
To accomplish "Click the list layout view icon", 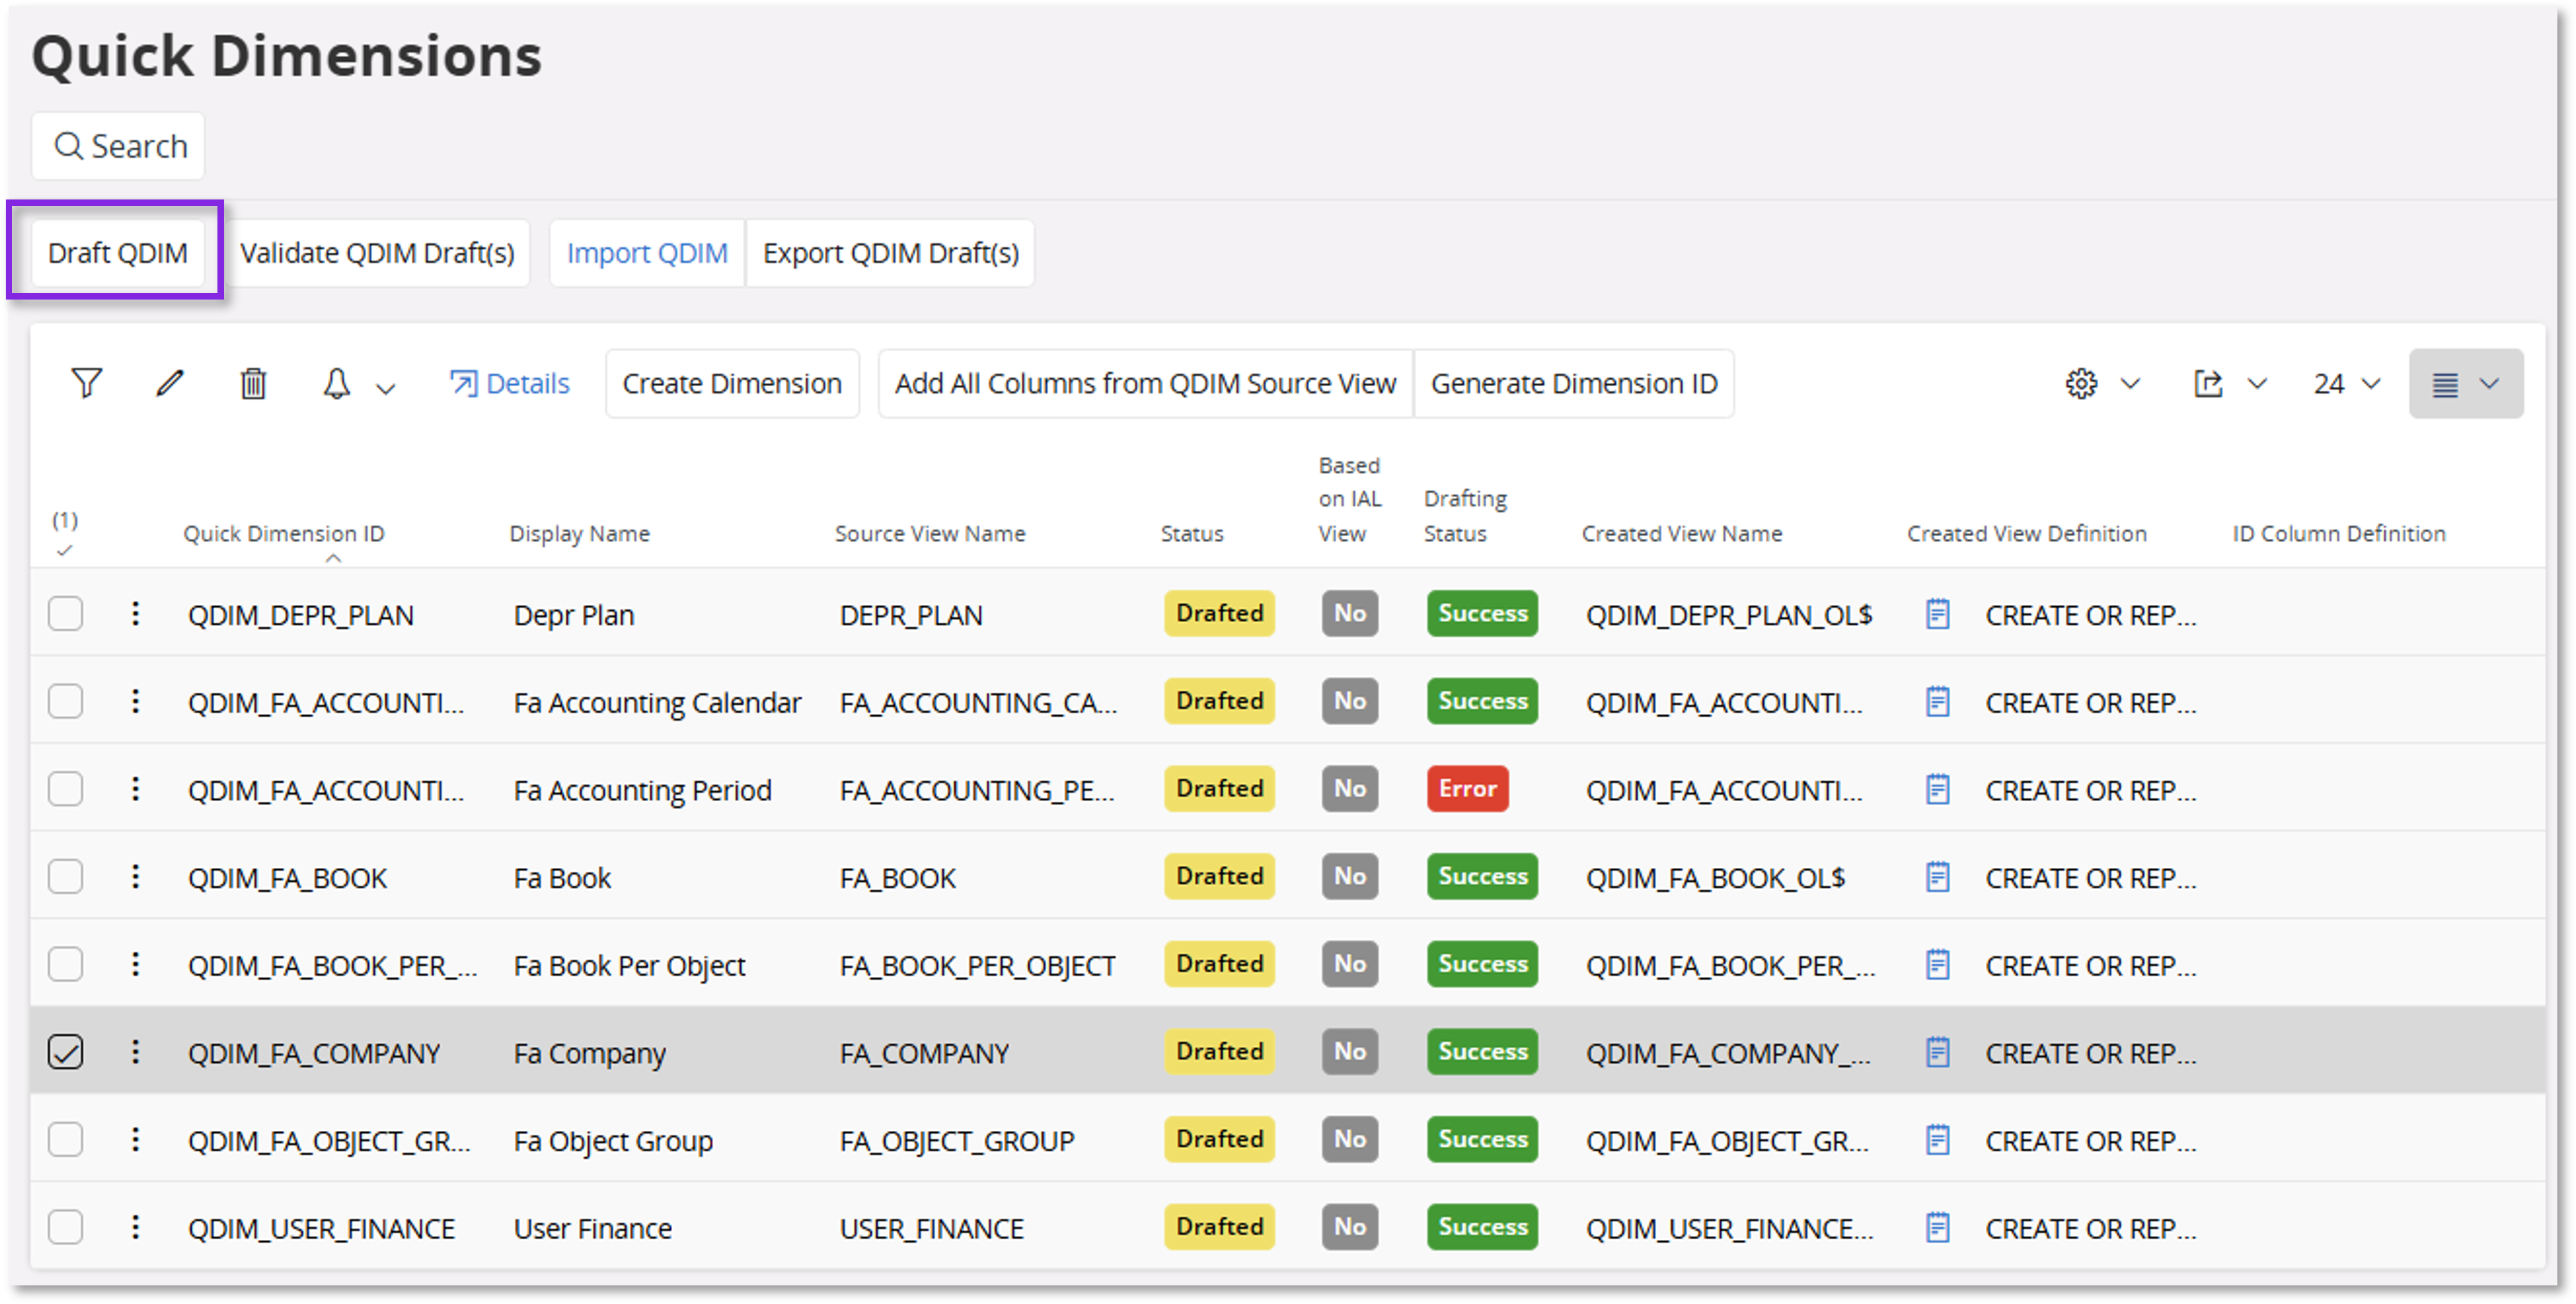I will 2445,385.
